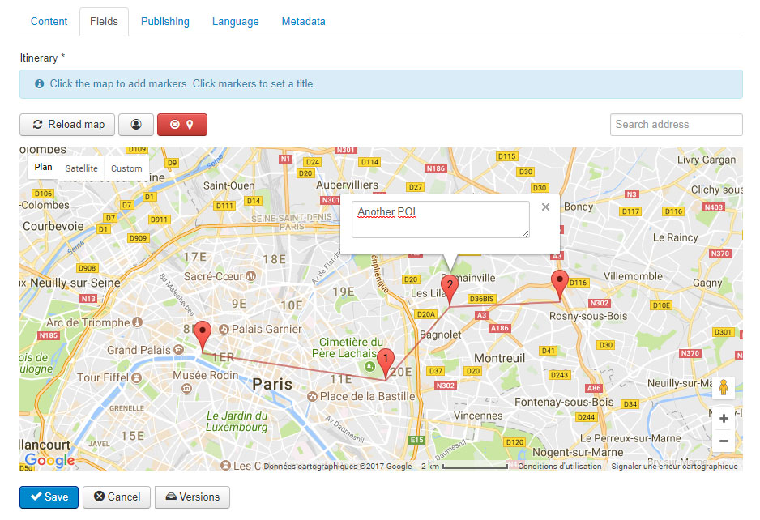Click the geolocate user button
The width and height of the screenshot is (760, 520).
[x=136, y=125]
